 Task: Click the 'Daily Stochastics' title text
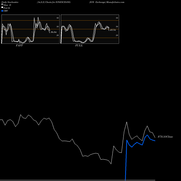10,2
